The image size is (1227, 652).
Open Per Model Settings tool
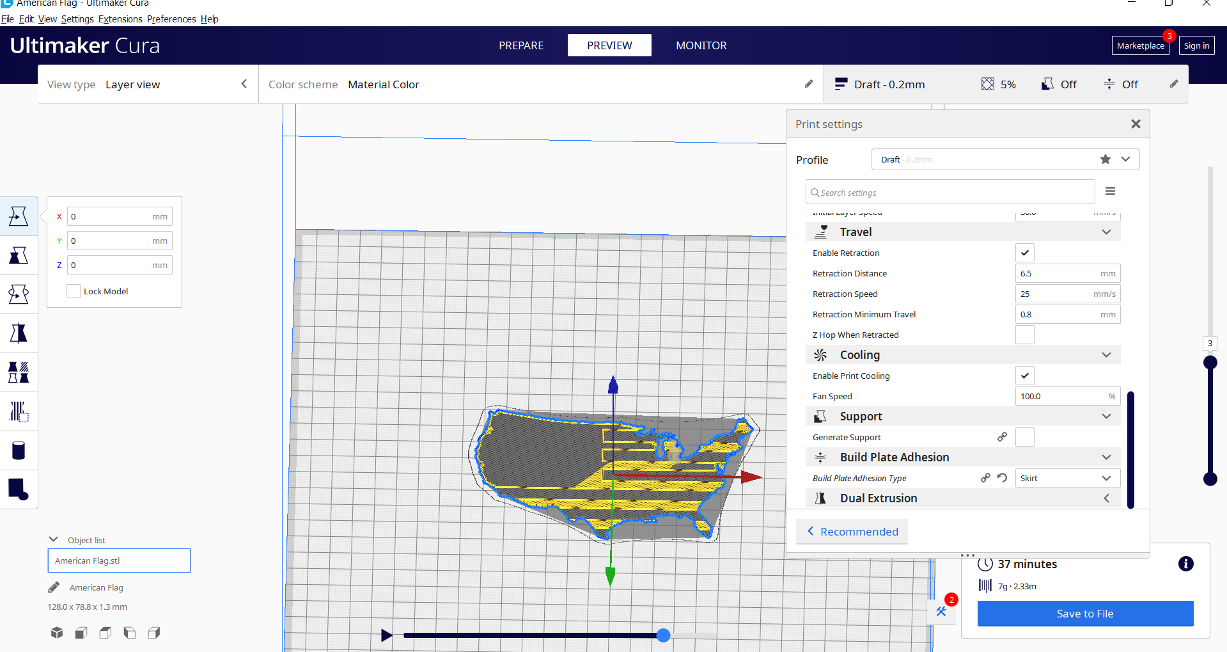pos(19,372)
